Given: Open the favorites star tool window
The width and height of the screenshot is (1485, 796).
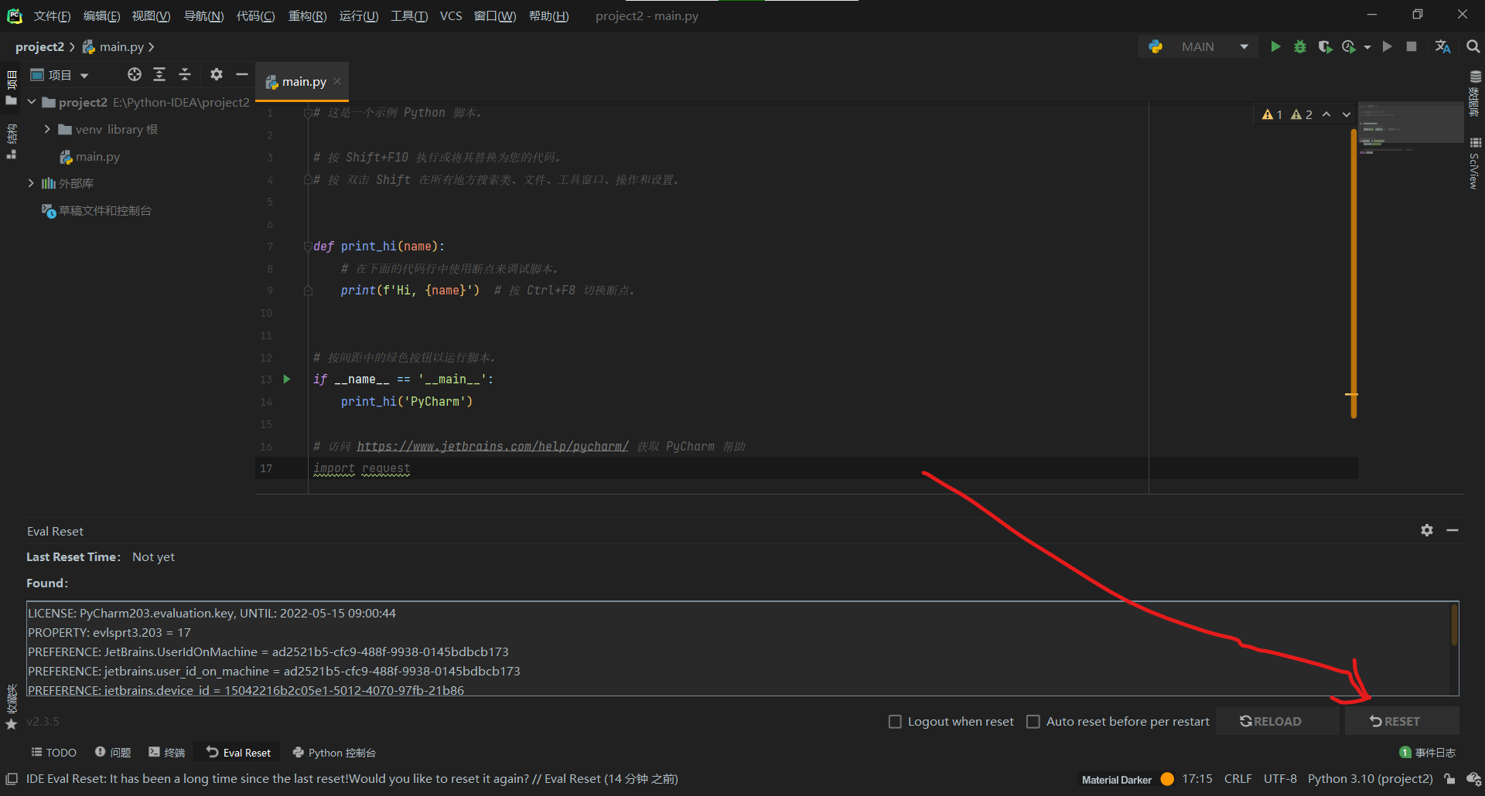Looking at the screenshot, I should 12,724.
